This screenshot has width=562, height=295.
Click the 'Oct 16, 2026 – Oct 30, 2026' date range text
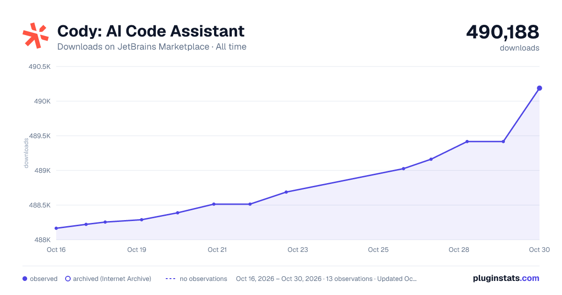click(x=279, y=279)
